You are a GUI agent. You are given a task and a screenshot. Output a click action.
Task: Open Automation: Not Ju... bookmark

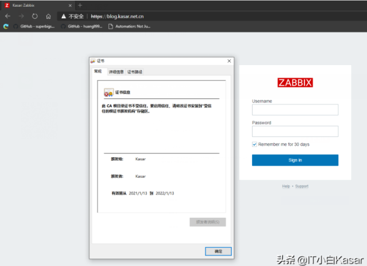point(130,26)
